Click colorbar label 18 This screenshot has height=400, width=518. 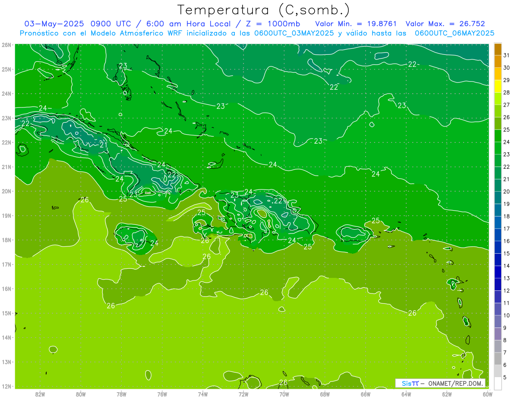(506, 216)
